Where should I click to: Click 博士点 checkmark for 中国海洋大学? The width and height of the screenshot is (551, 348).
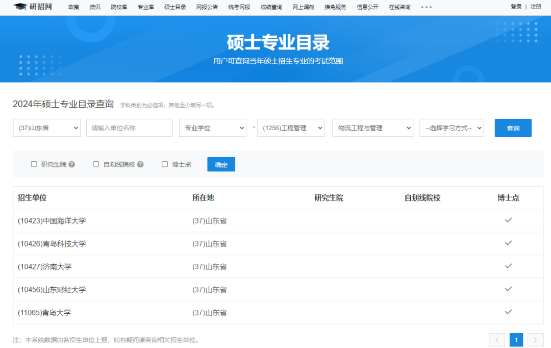point(508,220)
